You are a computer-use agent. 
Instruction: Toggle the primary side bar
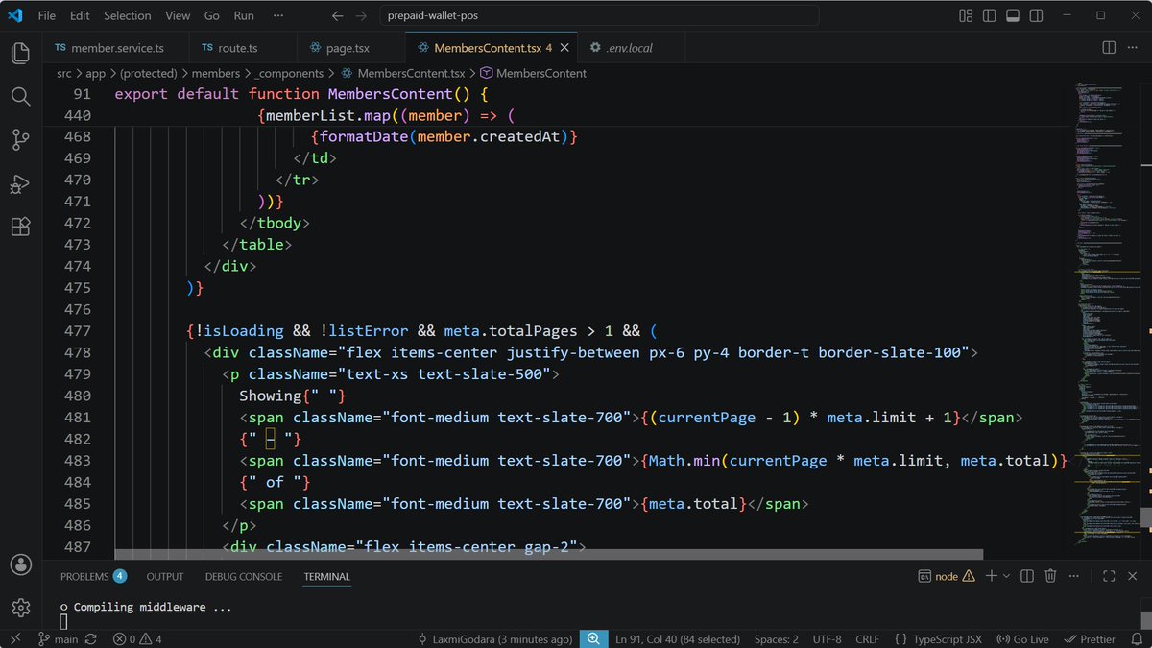989,15
